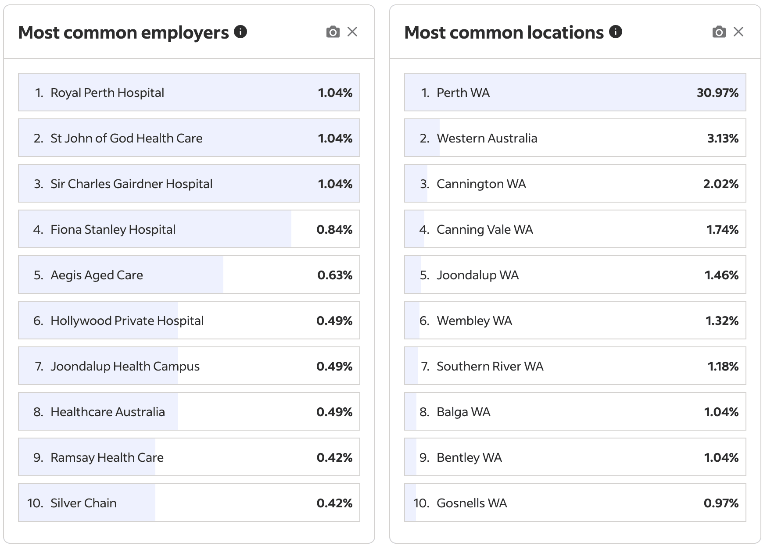Select the Wembley WA location row
The width and height of the screenshot is (767, 549).
point(575,321)
